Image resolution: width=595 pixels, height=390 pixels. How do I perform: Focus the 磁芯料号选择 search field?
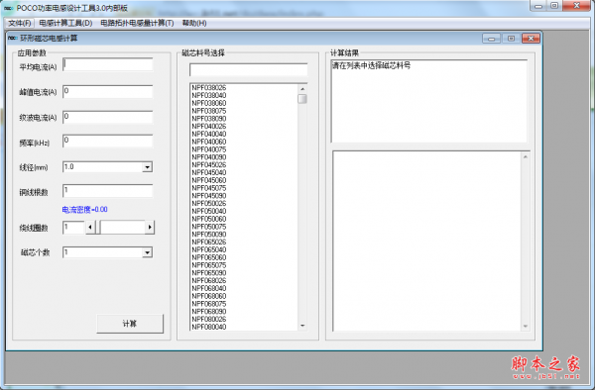click(249, 69)
